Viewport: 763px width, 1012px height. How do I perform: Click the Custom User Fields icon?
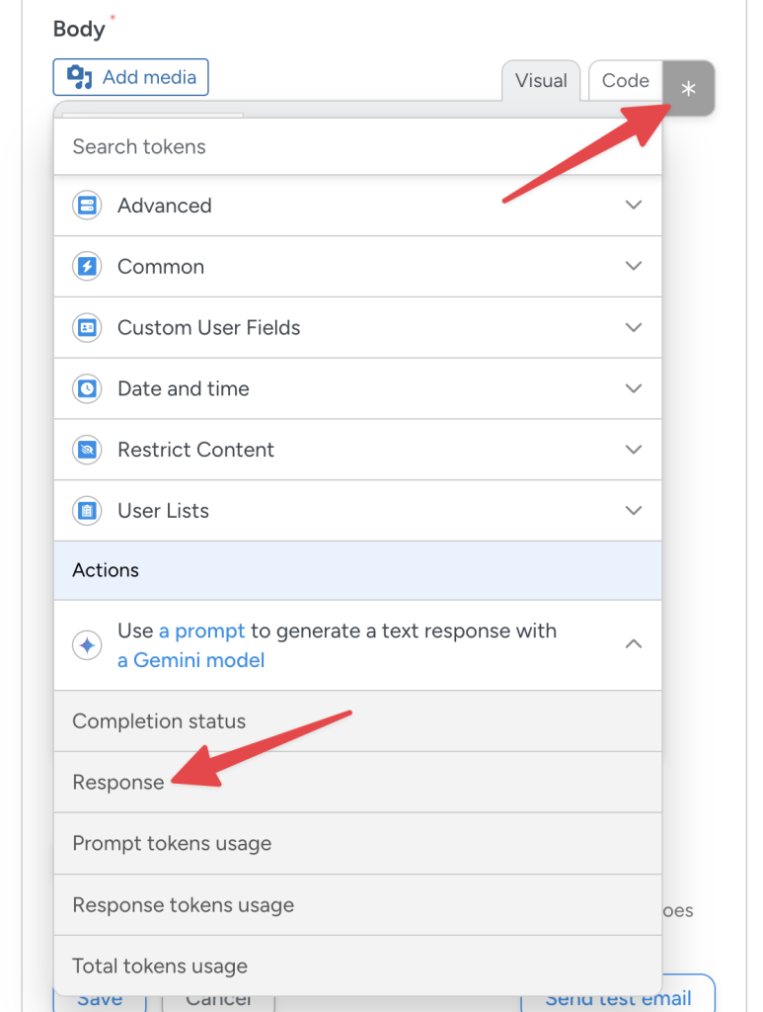(x=88, y=327)
